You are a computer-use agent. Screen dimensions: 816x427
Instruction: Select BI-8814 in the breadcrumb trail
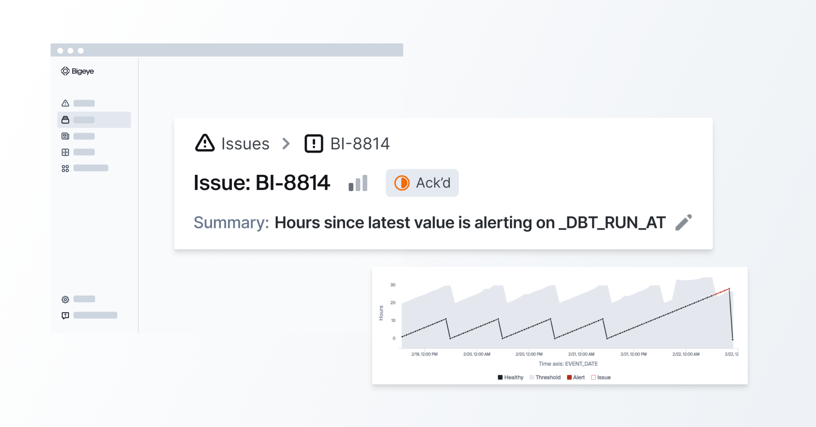tap(359, 144)
